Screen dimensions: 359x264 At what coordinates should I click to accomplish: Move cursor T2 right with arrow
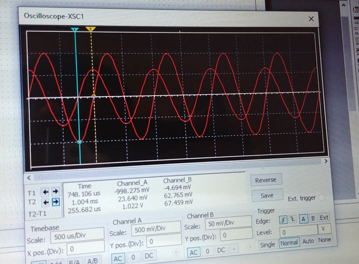click(x=56, y=202)
